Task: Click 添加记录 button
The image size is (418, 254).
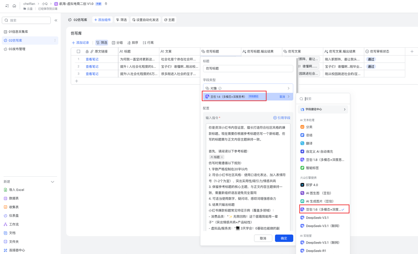Action: coord(80,43)
